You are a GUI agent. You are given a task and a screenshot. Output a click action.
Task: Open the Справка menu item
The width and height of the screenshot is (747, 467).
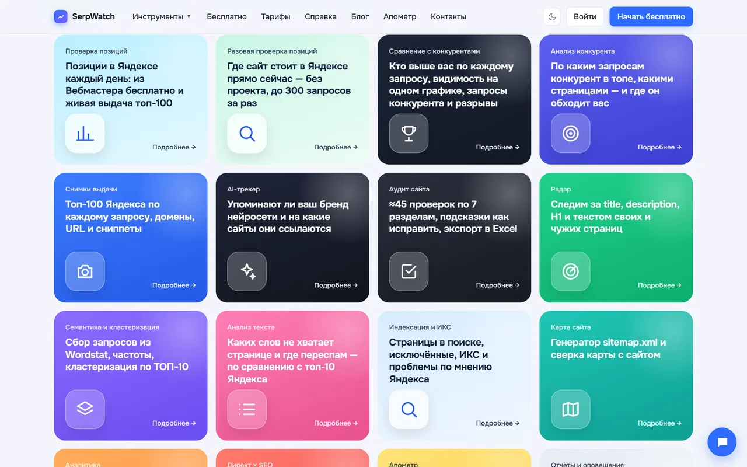pyautogui.click(x=320, y=17)
